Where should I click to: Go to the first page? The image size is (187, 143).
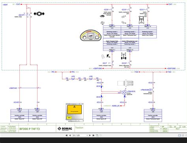pos(67,135)
